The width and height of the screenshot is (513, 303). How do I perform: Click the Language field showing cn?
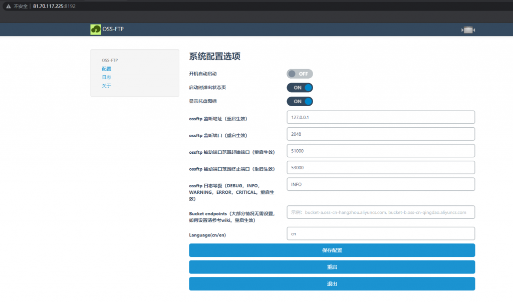point(381,233)
